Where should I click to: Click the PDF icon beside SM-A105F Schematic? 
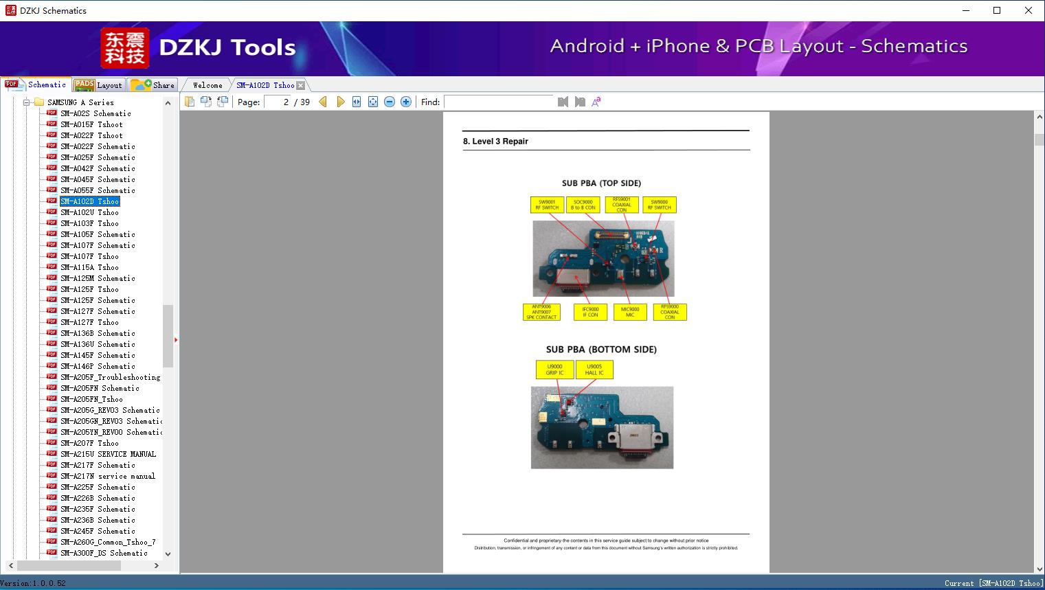tap(52, 234)
